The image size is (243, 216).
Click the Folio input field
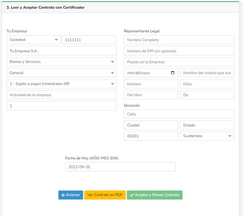point(207,84)
